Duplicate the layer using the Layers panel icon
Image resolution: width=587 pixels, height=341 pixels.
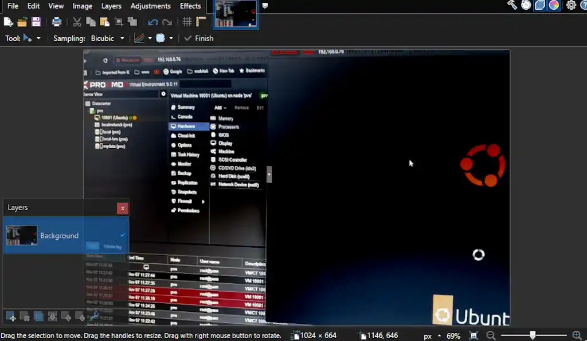[38, 316]
